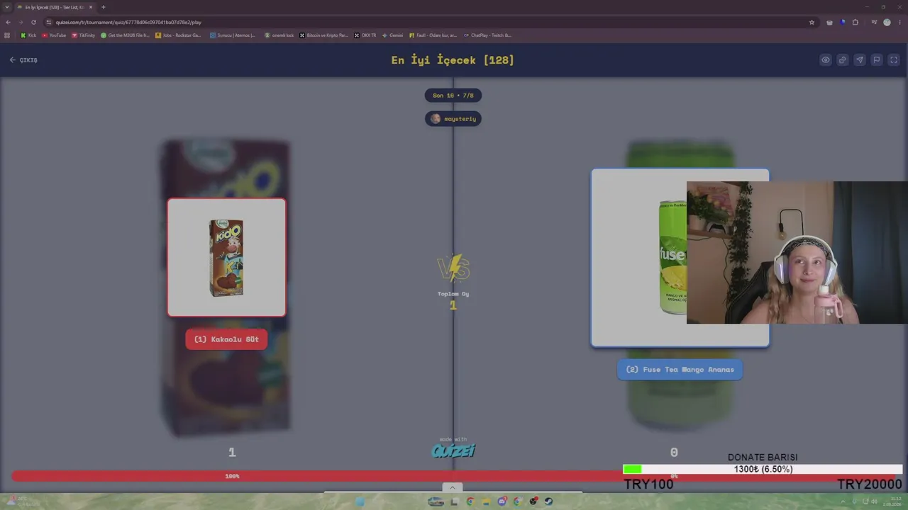
Task: Share the quiz using the paper plane icon
Action: pyautogui.click(x=859, y=60)
